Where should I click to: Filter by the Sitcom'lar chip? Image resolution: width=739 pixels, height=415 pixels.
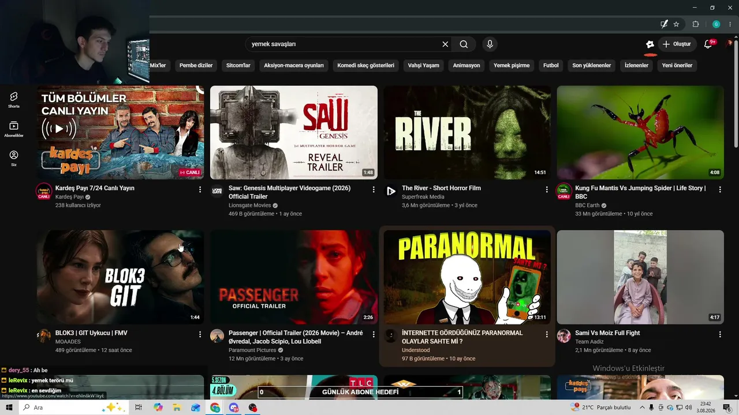click(238, 66)
